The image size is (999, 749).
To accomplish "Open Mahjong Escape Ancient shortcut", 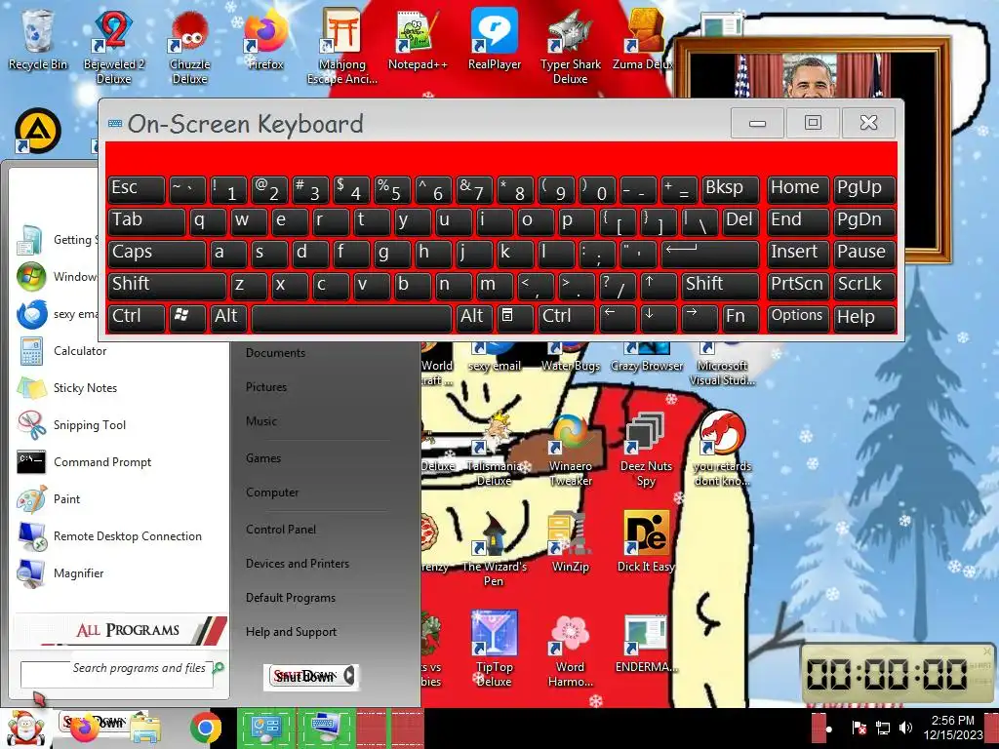I will pos(342,46).
